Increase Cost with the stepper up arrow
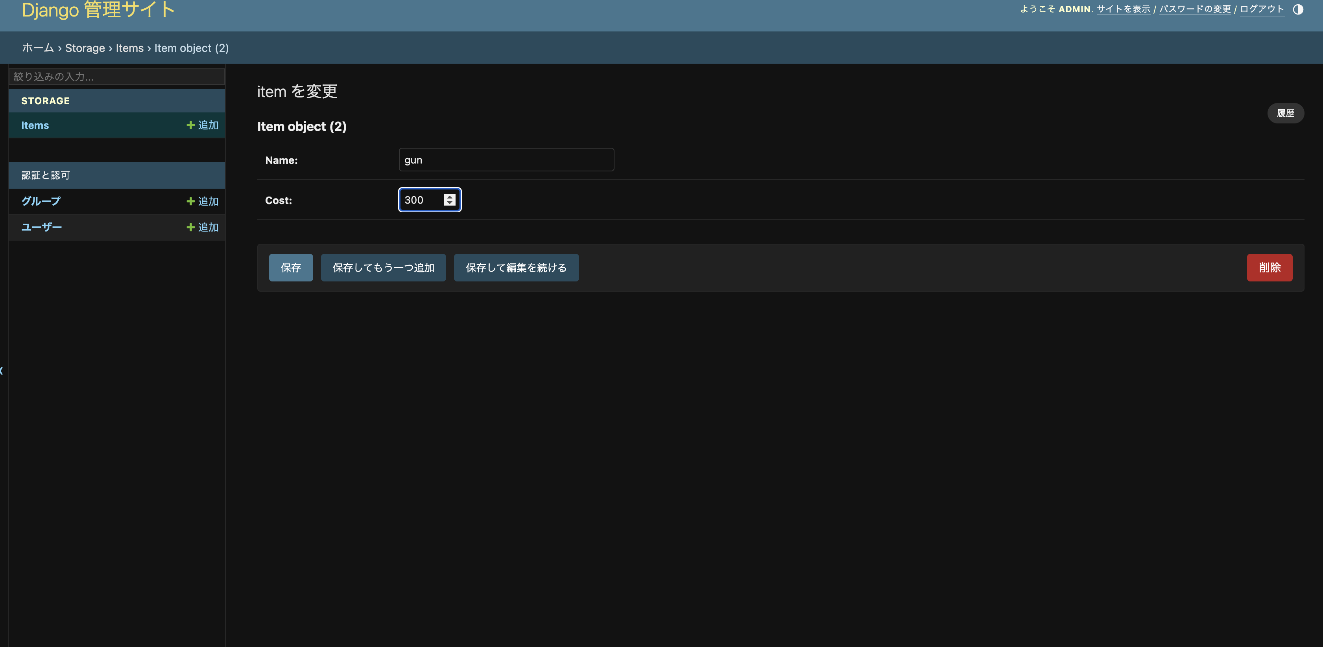This screenshot has width=1323, height=647. pyautogui.click(x=449, y=197)
